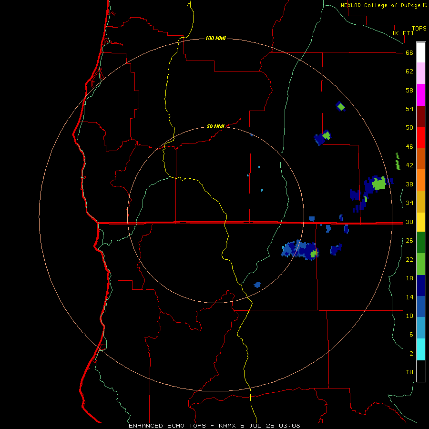
Task: Click the 22 value on the legend
Action: (x=409, y=260)
